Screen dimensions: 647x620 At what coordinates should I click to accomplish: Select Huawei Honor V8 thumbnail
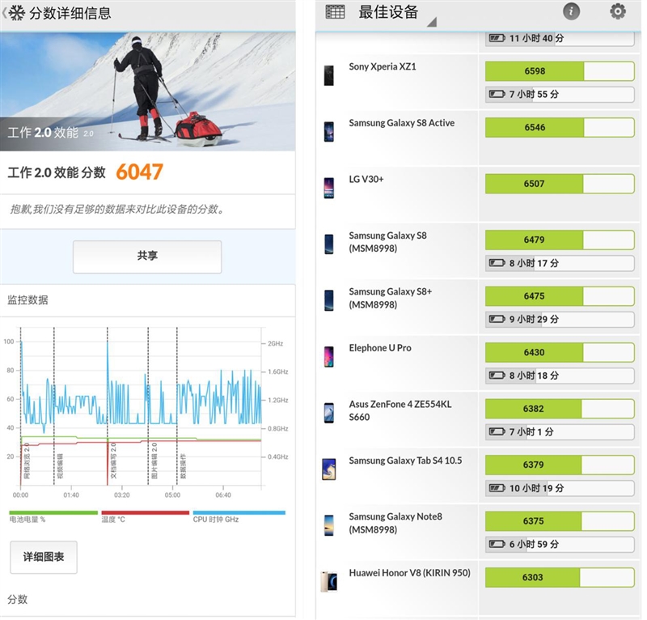(x=329, y=581)
